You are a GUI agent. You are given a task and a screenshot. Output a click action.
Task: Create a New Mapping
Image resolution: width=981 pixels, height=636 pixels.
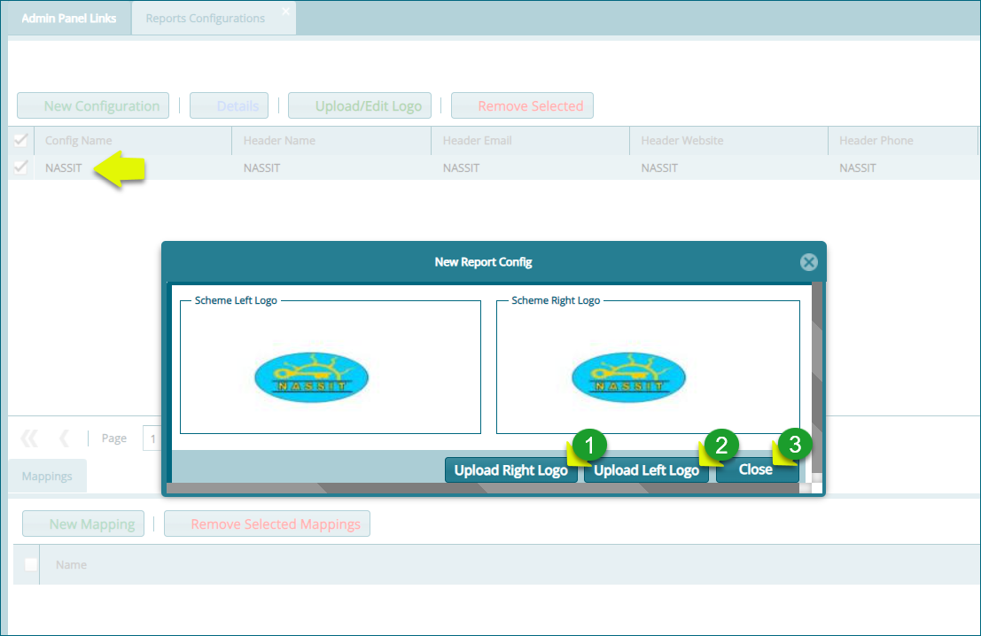click(82, 524)
